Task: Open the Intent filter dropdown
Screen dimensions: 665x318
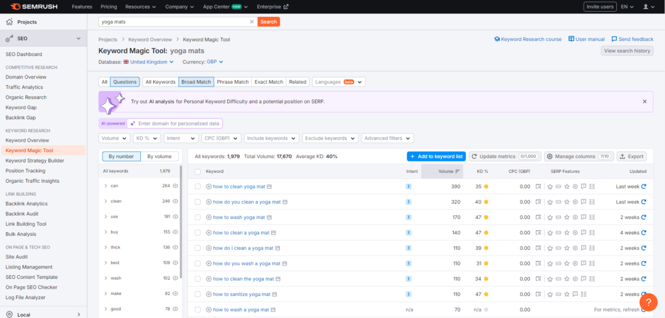Action: click(181, 139)
